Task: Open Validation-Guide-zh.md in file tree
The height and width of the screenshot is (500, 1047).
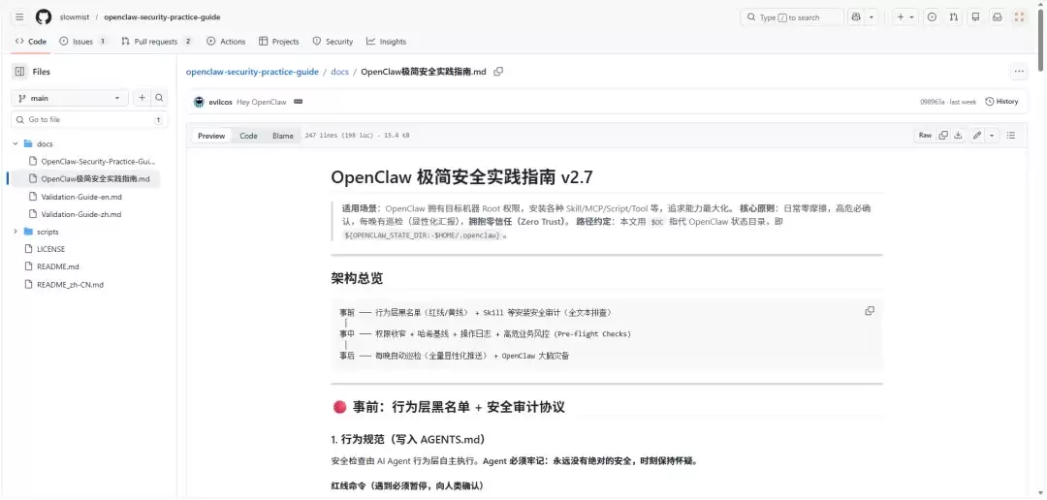Action: click(80, 214)
